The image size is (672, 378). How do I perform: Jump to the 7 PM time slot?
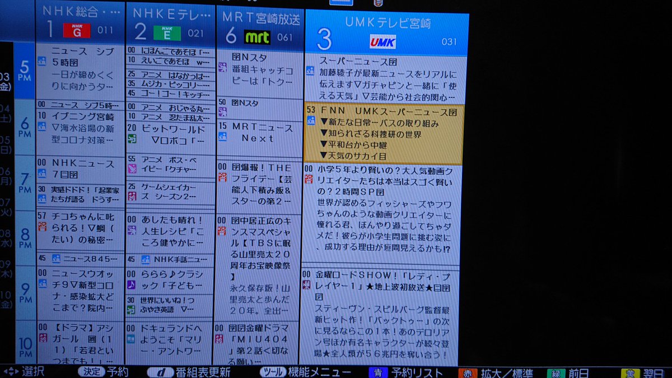click(x=25, y=182)
